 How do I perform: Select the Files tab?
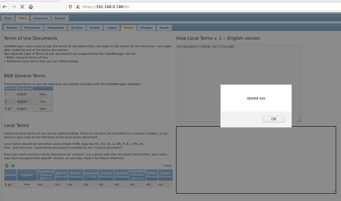tap(23, 18)
